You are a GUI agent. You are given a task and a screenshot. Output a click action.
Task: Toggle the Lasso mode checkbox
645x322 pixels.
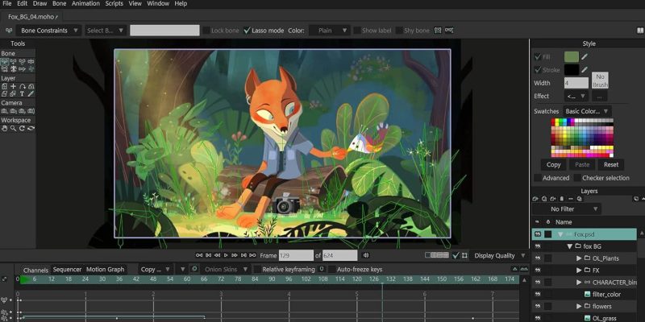[247, 31]
